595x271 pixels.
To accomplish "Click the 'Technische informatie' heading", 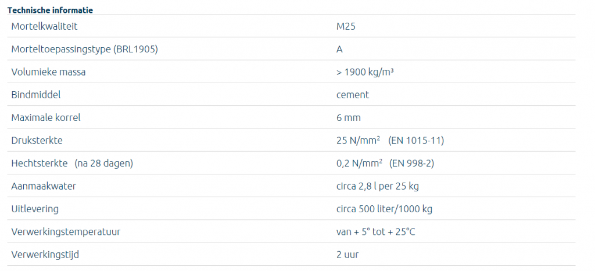I will (50, 10).
